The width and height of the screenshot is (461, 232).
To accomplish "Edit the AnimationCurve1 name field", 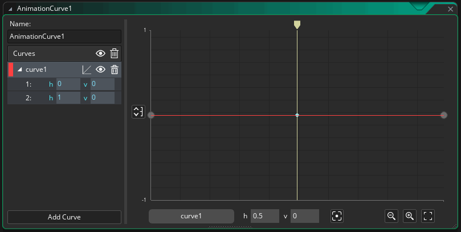I will click(x=64, y=36).
